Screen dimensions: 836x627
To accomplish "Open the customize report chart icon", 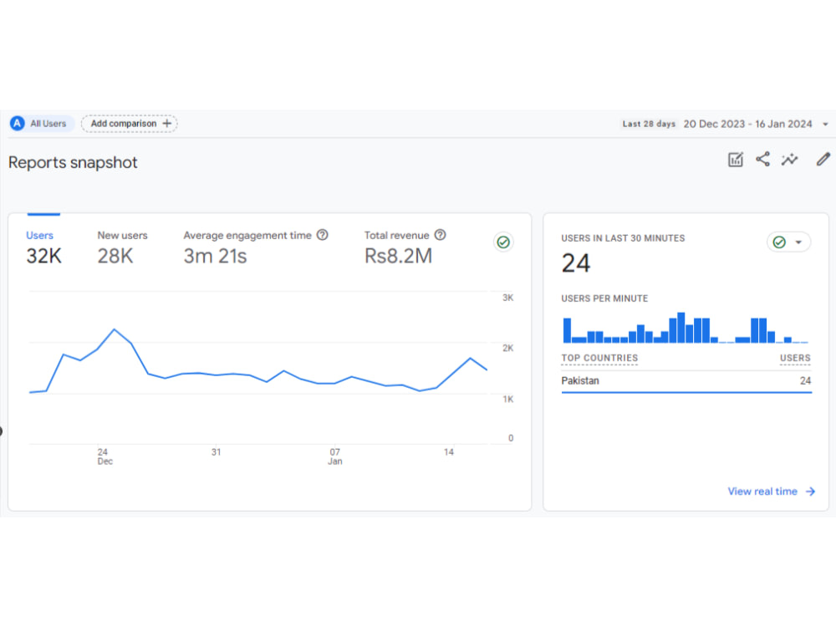I will [x=735, y=160].
